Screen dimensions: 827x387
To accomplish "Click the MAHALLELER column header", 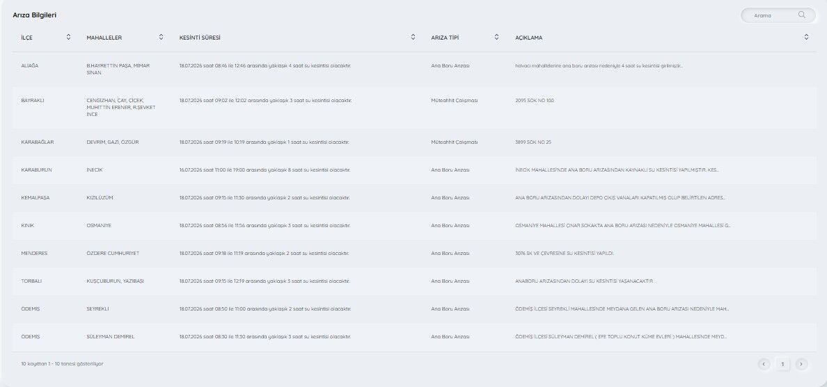I will (x=104, y=38).
